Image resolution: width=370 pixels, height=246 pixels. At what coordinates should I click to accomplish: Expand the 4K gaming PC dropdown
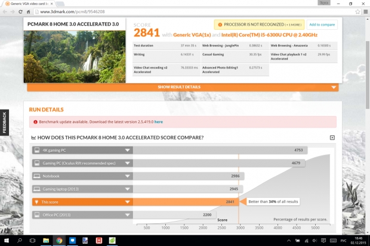127,150
